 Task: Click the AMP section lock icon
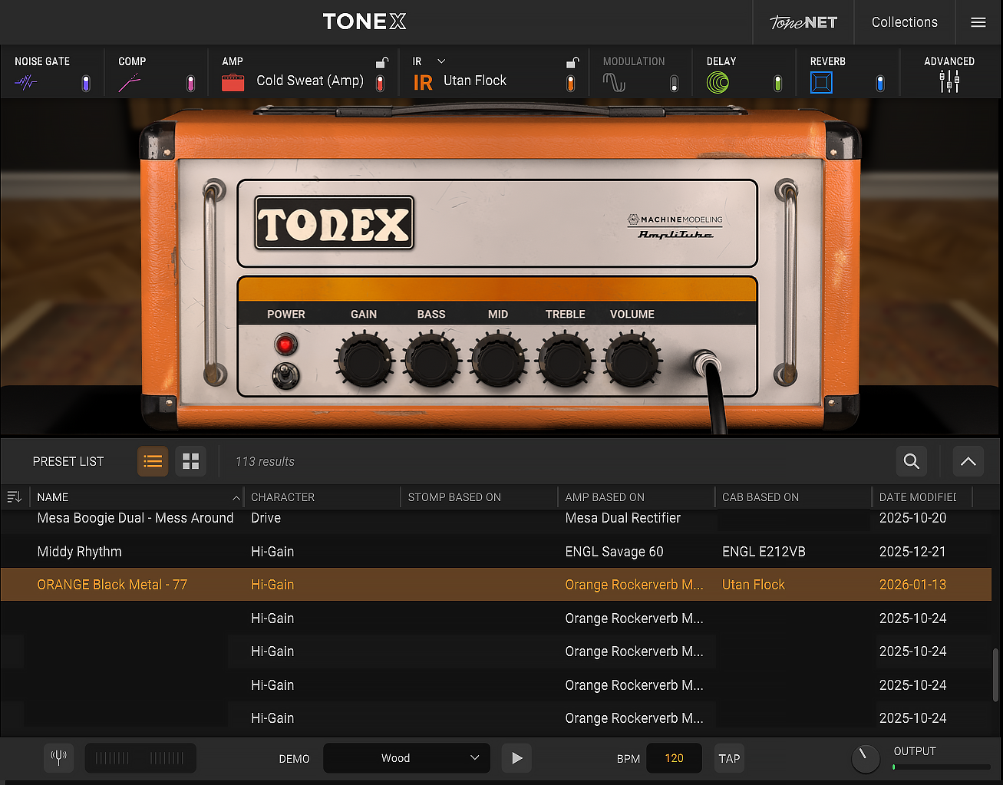tap(381, 62)
